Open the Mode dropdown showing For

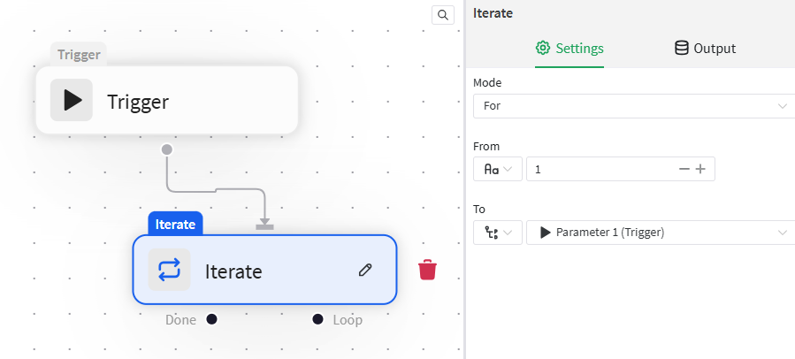tap(634, 106)
